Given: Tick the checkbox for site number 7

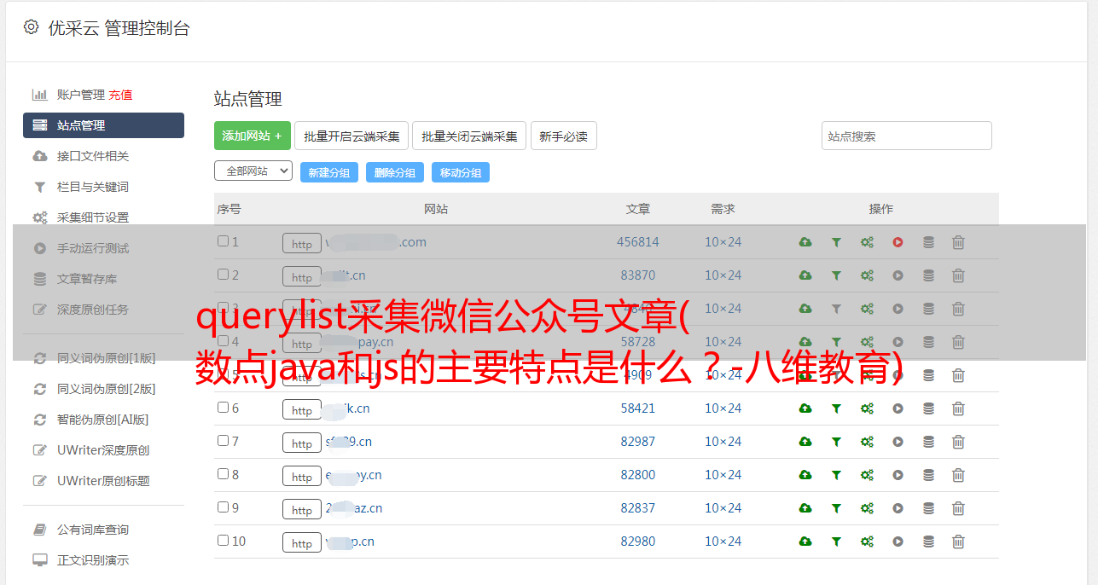Looking at the screenshot, I should coord(223,441).
